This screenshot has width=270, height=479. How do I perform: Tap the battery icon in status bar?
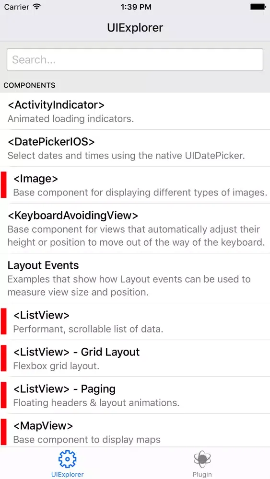pyautogui.click(x=258, y=7)
